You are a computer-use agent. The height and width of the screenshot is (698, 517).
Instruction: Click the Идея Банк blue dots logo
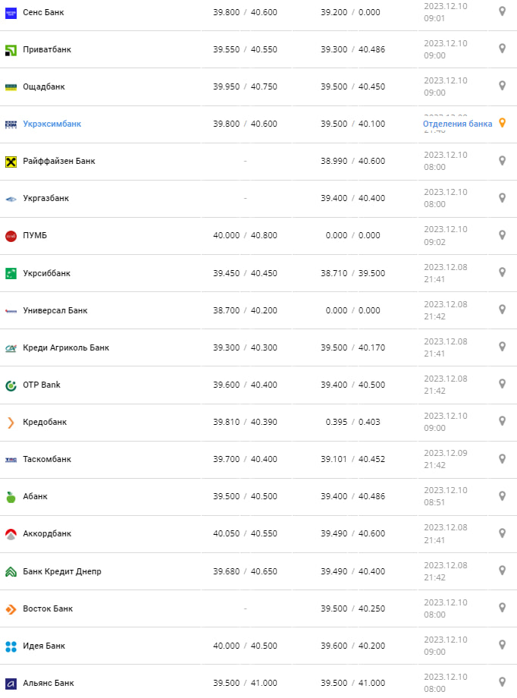pyautogui.click(x=11, y=646)
